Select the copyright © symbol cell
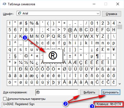The width and height of the screenshot is (124, 108). pos(26,56)
